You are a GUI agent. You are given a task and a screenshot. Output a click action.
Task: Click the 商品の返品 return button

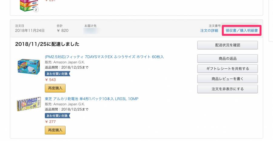[x=227, y=58]
